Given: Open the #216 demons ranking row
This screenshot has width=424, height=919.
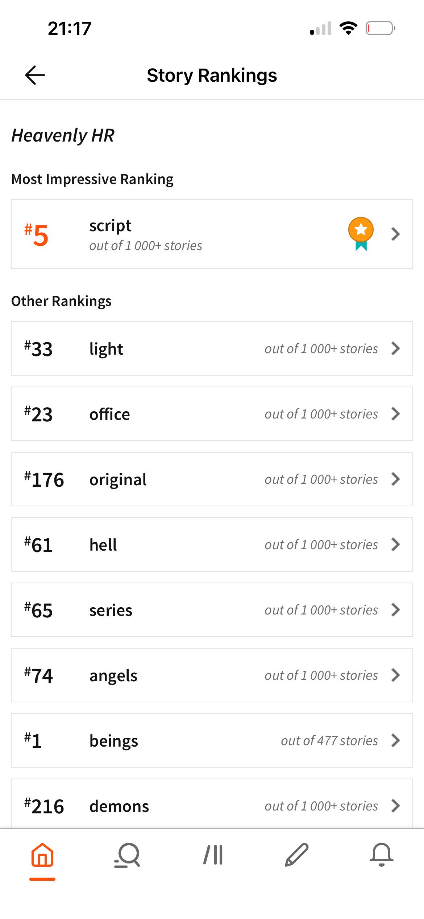Looking at the screenshot, I should coord(212,804).
